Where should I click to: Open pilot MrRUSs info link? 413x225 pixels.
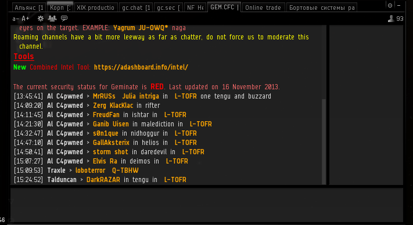click(104, 96)
